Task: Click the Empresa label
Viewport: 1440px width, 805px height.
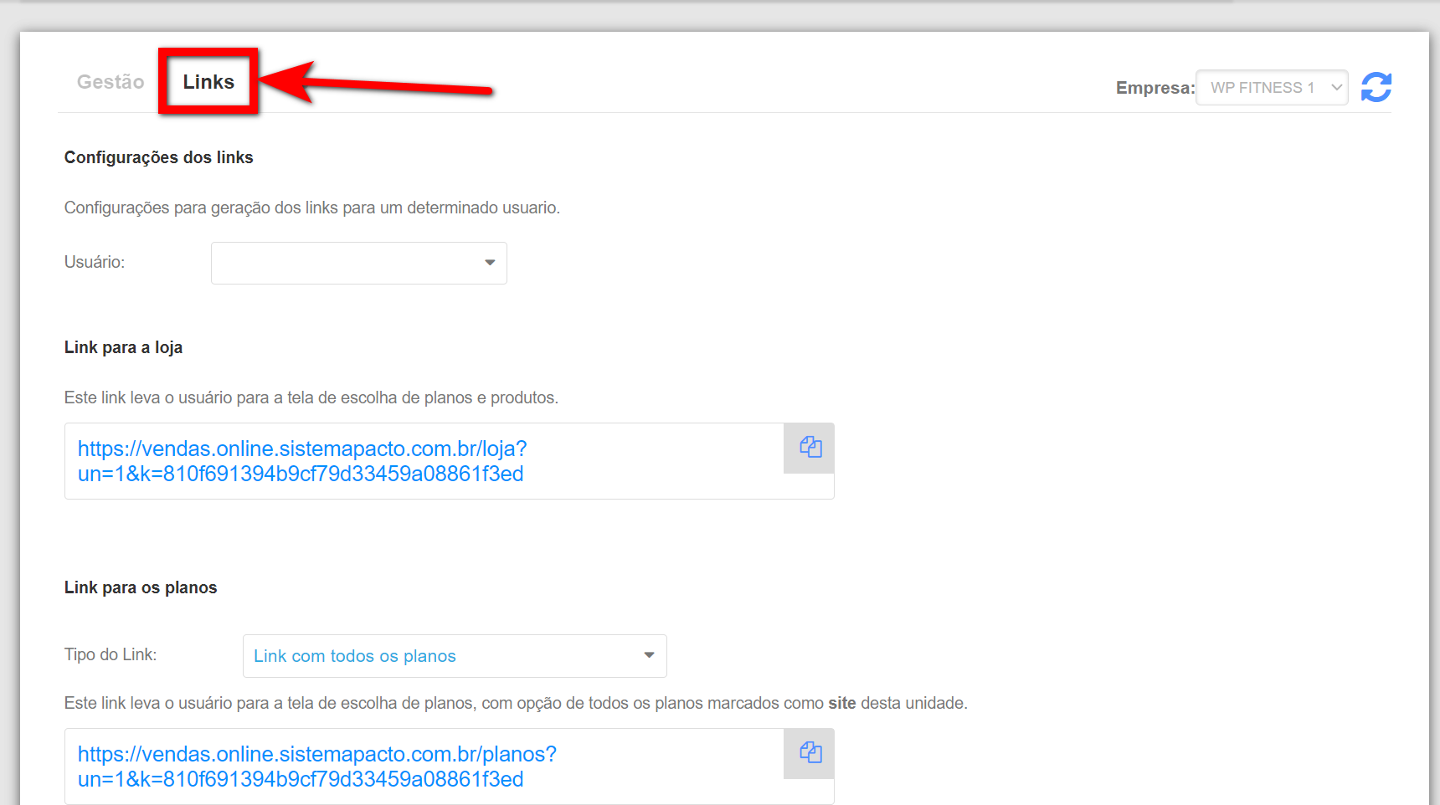Action: coord(1155,88)
